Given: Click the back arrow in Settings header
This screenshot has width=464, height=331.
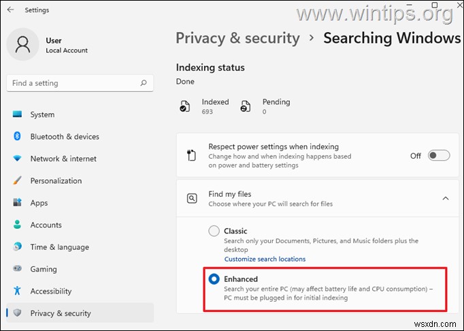Looking at the screenshot, I should (10, 10).
